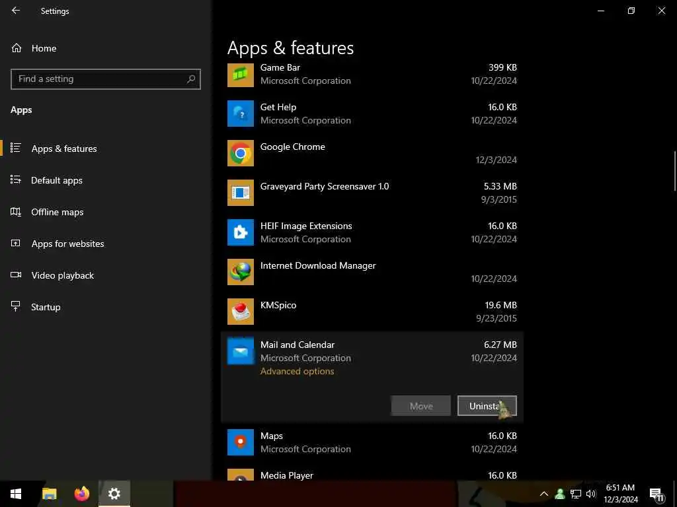Viewport: 677px width, 507px height.
Task: Select the Internet Download Manager icon
Action: pyautogui.click(x=241, y=272)
